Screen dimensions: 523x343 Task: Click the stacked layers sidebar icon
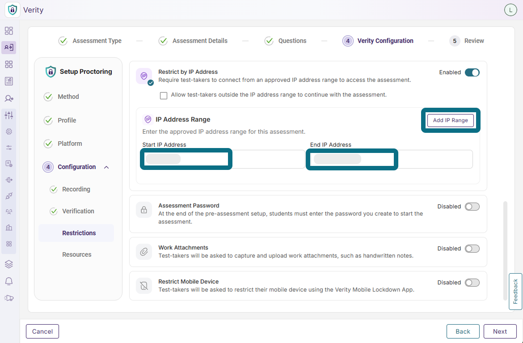click(9, 264)
